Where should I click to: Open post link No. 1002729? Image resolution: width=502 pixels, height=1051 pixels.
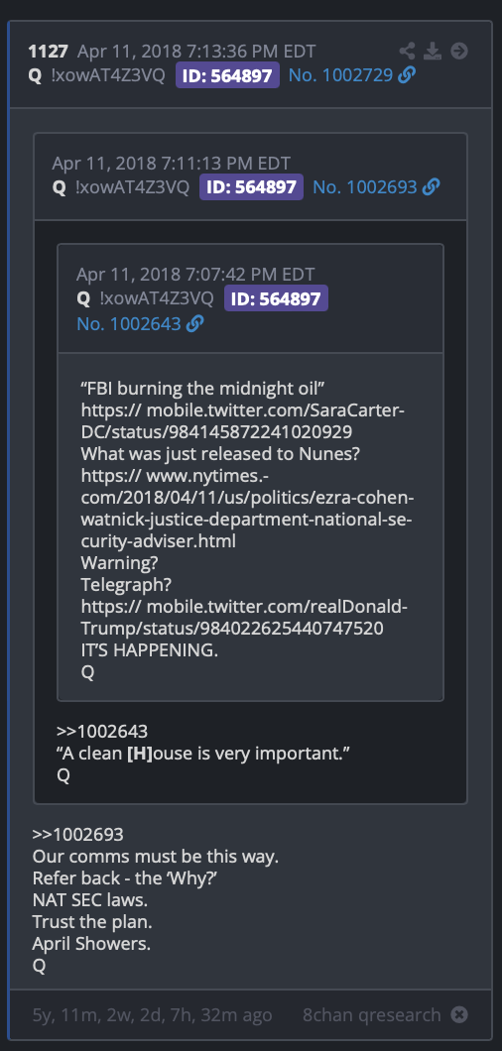click(x=340, y=75)
